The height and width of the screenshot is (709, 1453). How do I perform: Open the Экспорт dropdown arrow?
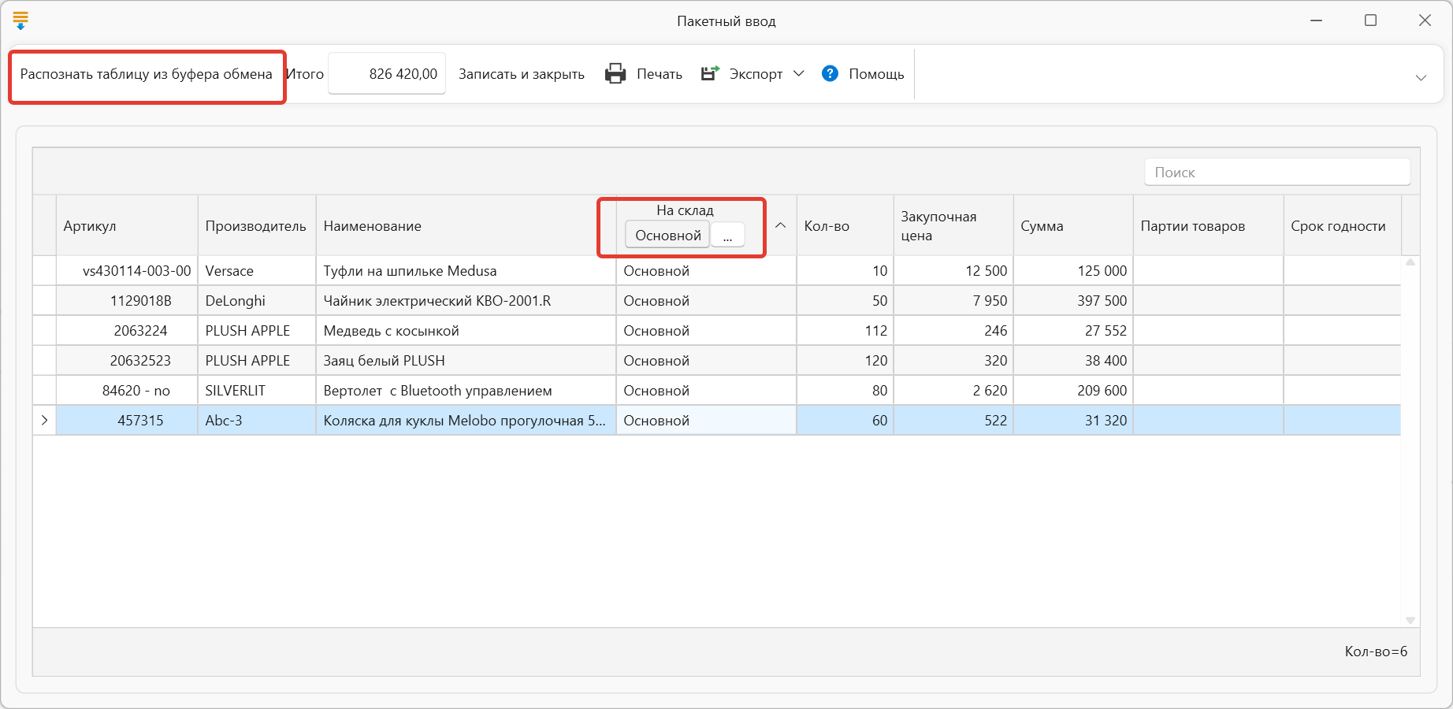(798, 73)
